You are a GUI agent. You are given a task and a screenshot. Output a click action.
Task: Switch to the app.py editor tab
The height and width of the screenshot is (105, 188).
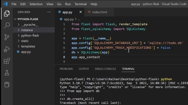pyautogui.click(x=70, y=12)
